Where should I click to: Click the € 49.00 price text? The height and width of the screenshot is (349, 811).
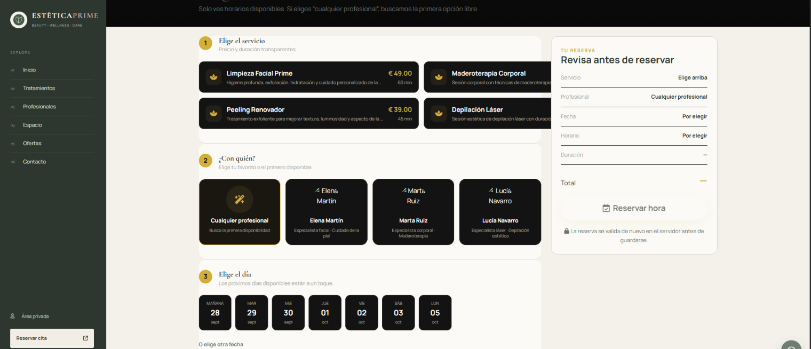[400, 73]
